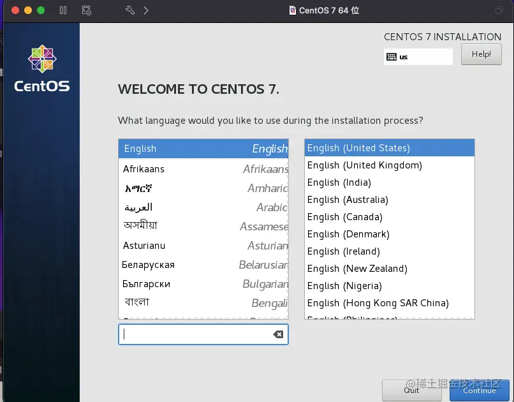Click the CentOS 7 64 位 window title
This screenshot has height=402, width=514.
pos(329,10)
